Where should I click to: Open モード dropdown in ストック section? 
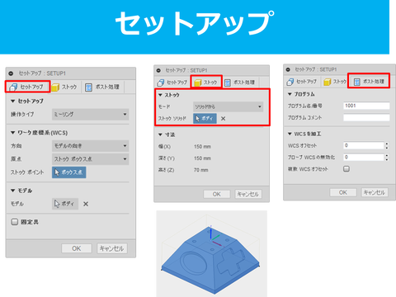coord(228,106)
